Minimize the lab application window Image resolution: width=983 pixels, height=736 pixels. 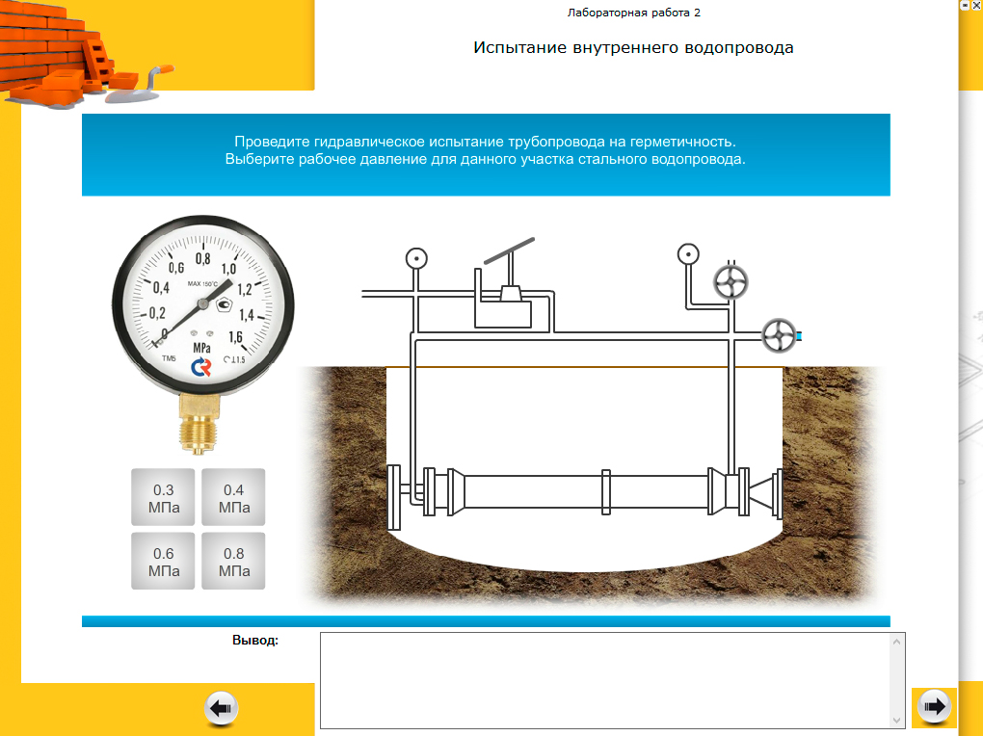click(963, 5)
